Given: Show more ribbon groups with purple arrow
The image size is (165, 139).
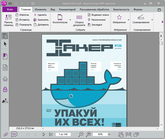Looking at the screenshot, I should point(163,22).
